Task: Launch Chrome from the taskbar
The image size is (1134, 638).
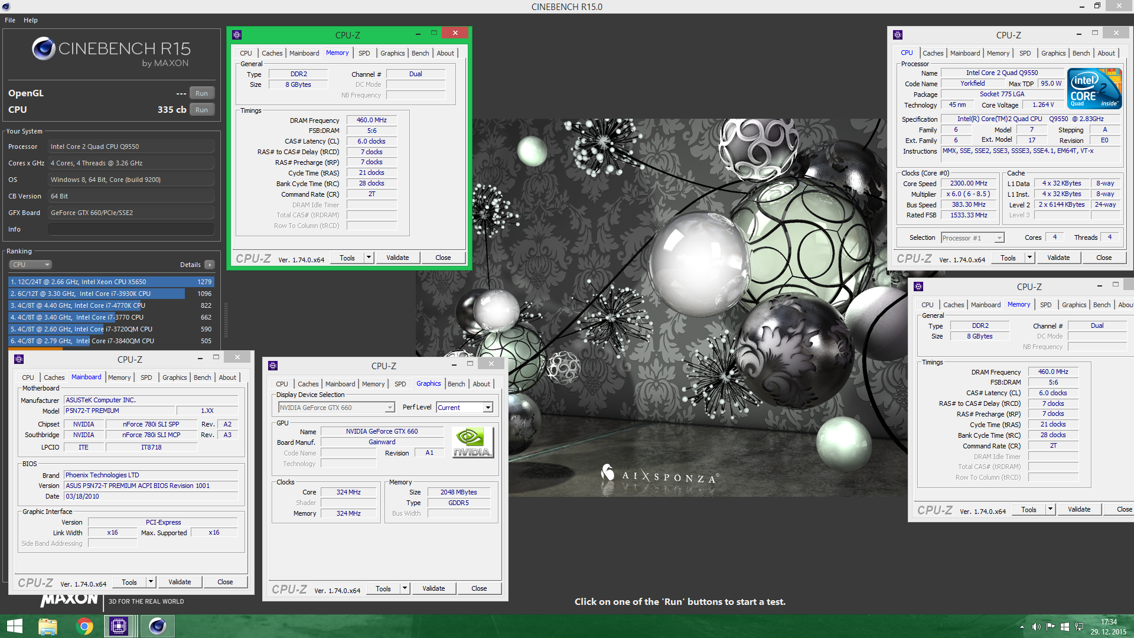Action: click(x=84, y=626)
